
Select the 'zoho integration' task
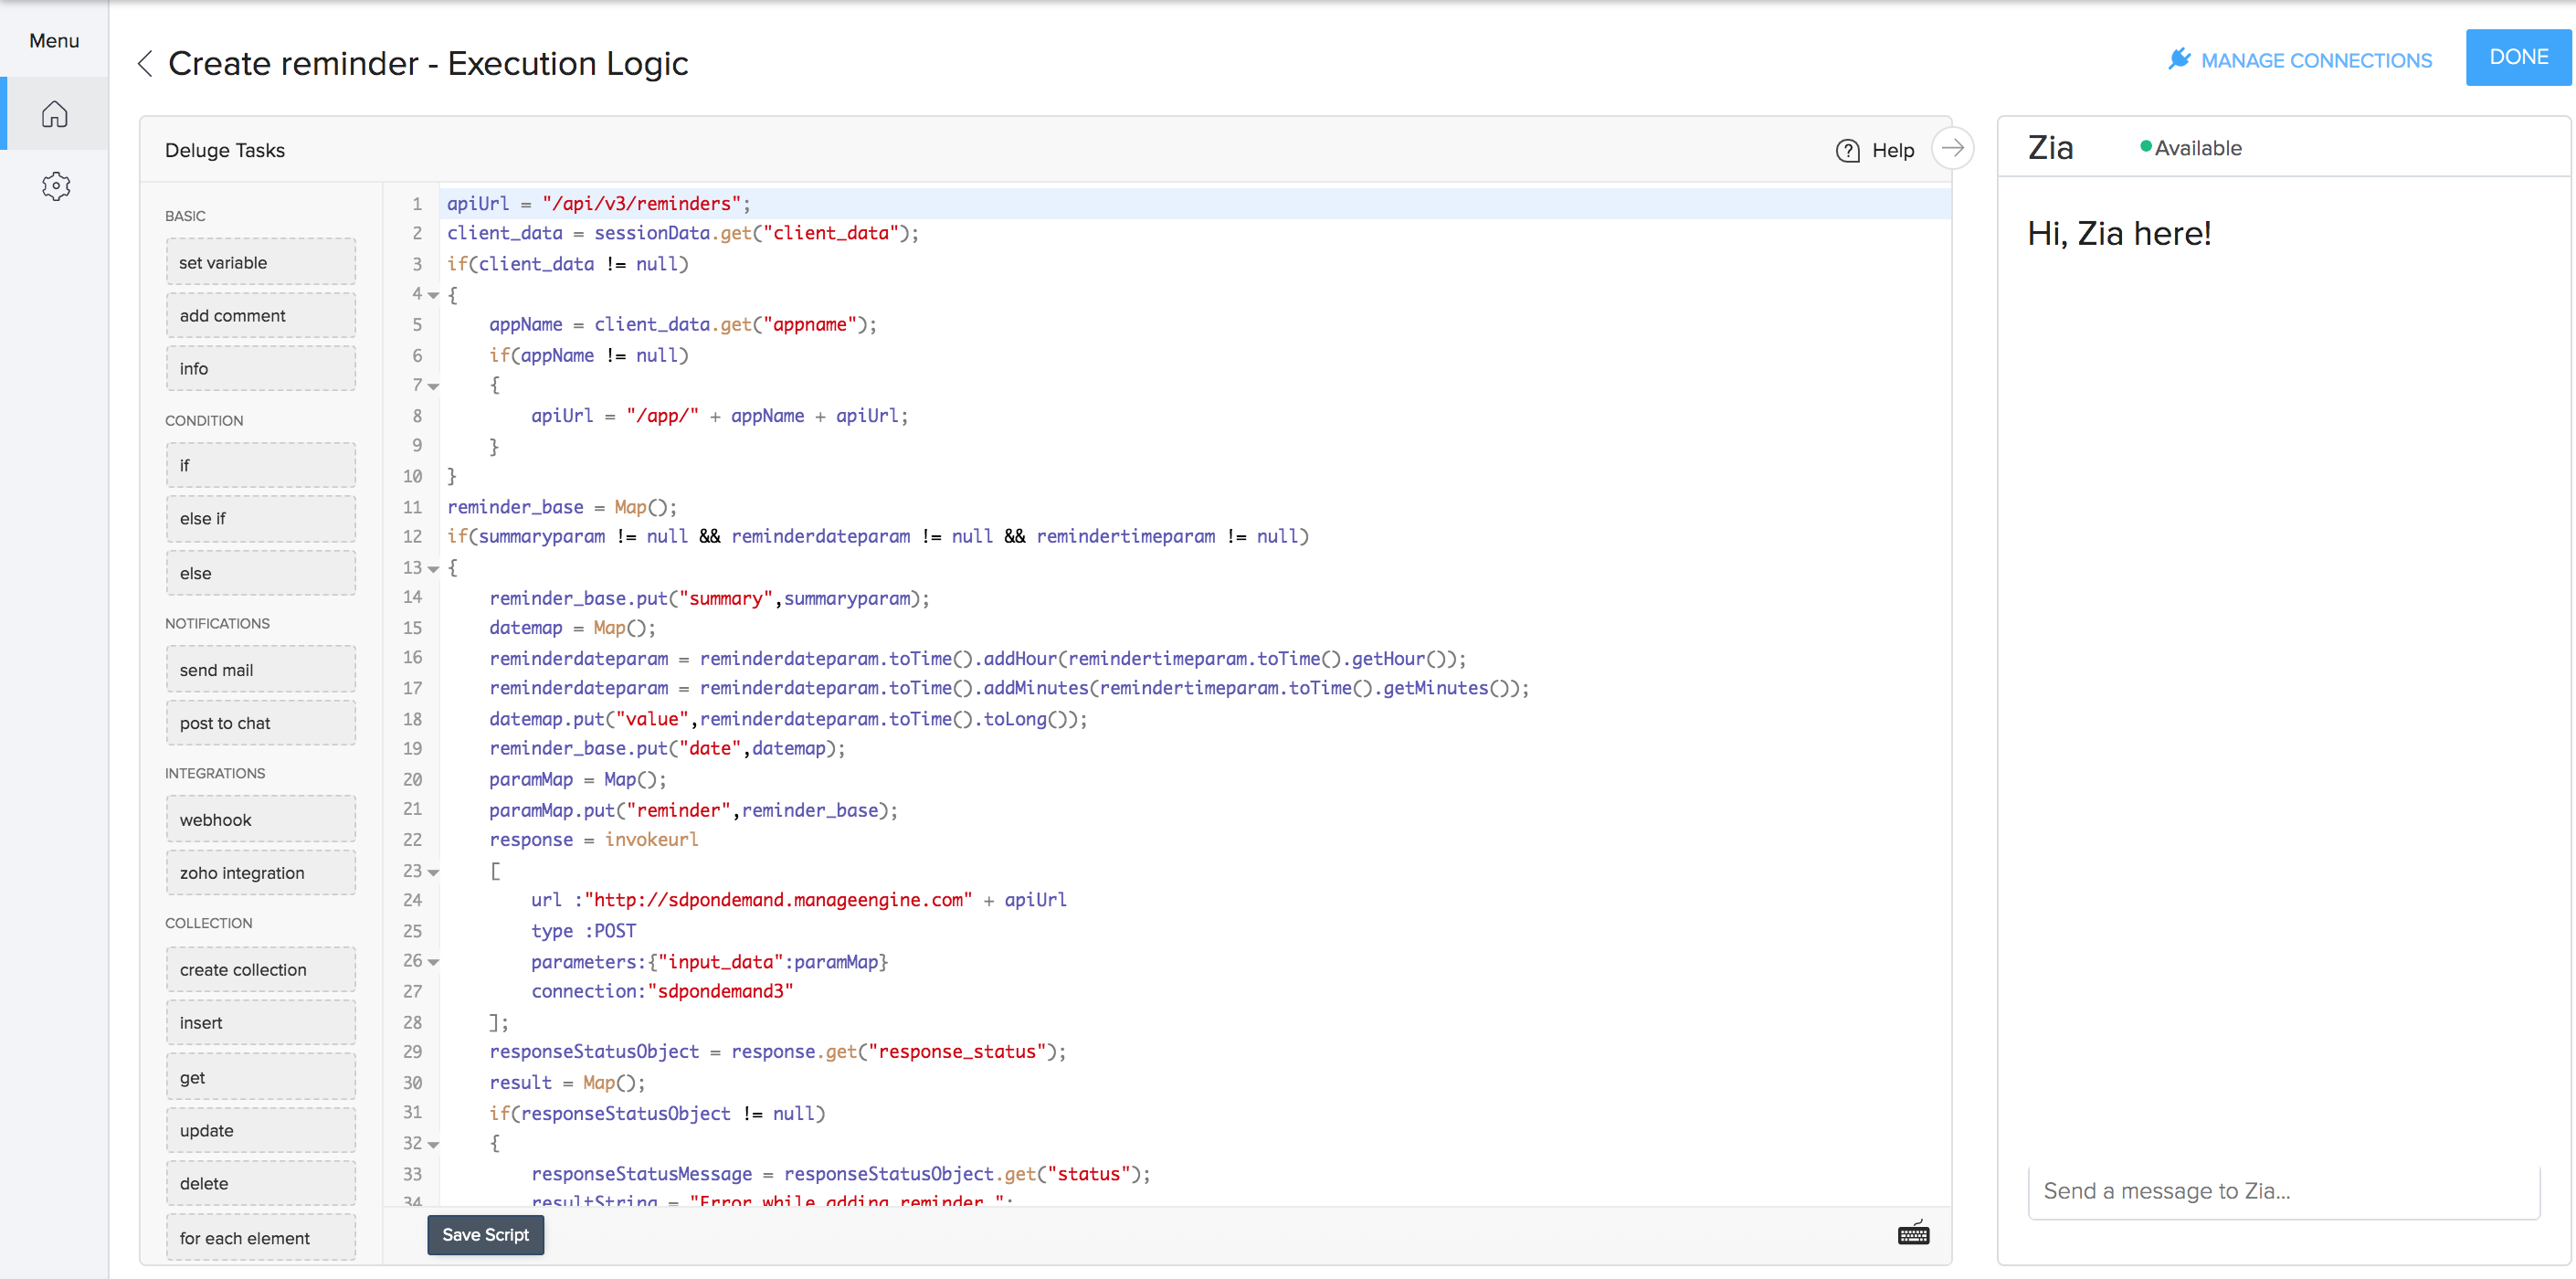[x=261, y=873]
